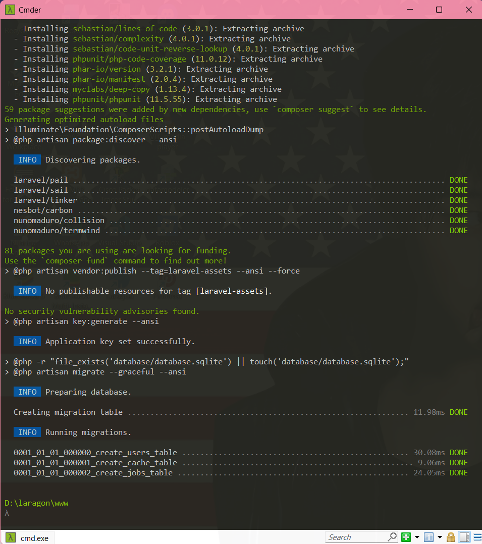Click the 'nunomaduro/collision' package line
Viewport: 482px width, 544px height.
pyautogui.click(x=240, y=221)
